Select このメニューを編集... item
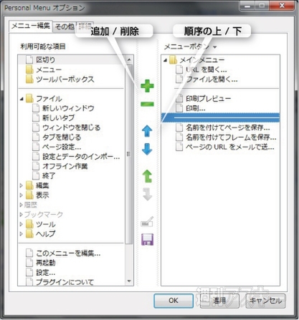The width and height of the screenshot is (299, 320). (68, 253)
